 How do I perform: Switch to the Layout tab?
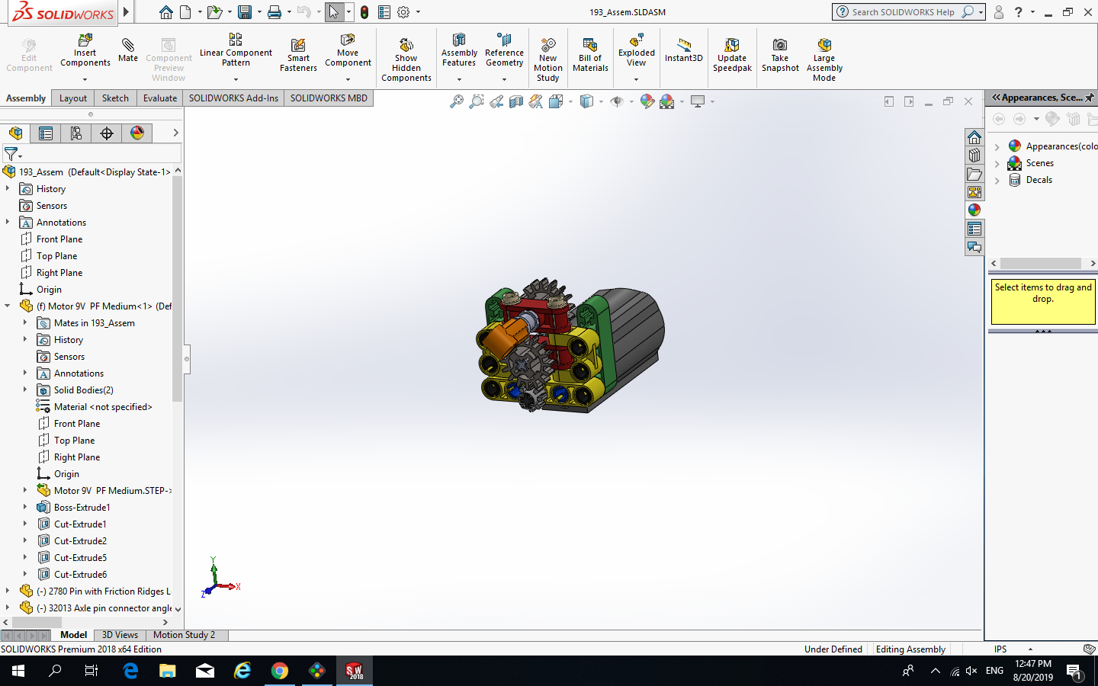73,98
